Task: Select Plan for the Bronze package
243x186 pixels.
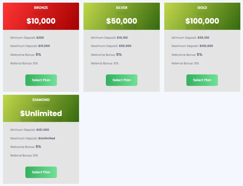Action: point(41,80)
